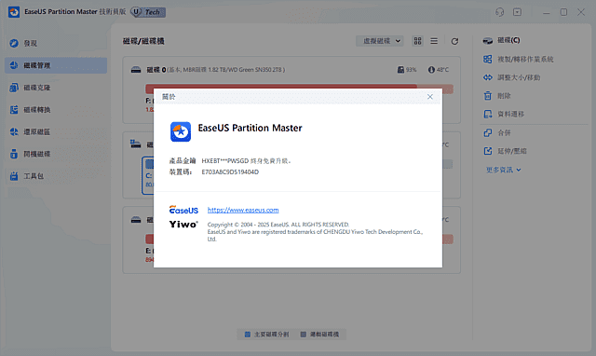Image resolution: width=596 pixels, height=356 pixels.
Task: Click the 複製/轉移作業系統 action
Action: pyautogui.click(x=525, y=59)
